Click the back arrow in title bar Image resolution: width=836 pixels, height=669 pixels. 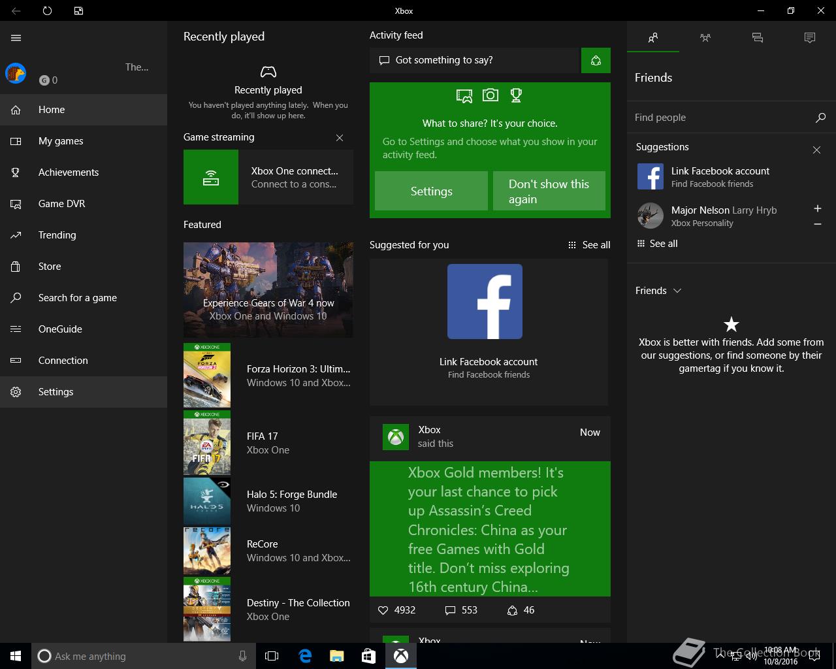click(16, 10)
